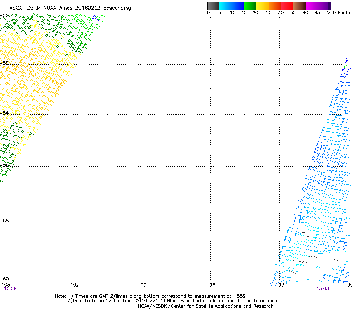This screenshot has width=352, height=309.
Task: Click the legend number '25'
Action: pyautogui.click(x=269, y=13)
